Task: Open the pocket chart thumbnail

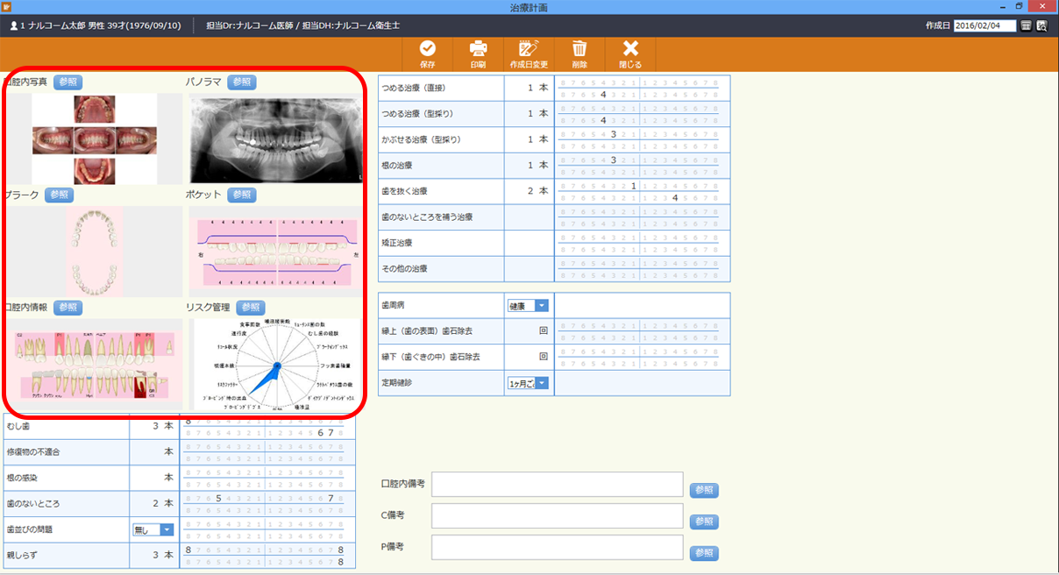Action: pyautogui.click(x=274, y=252)
